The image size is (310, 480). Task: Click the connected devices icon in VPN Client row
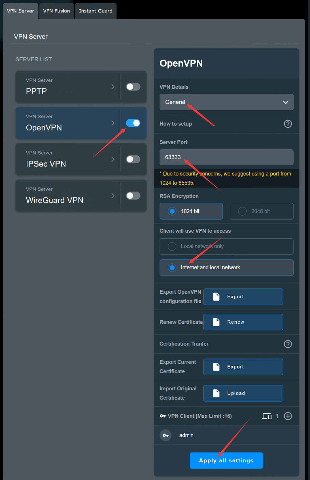[x=267, y=416]
